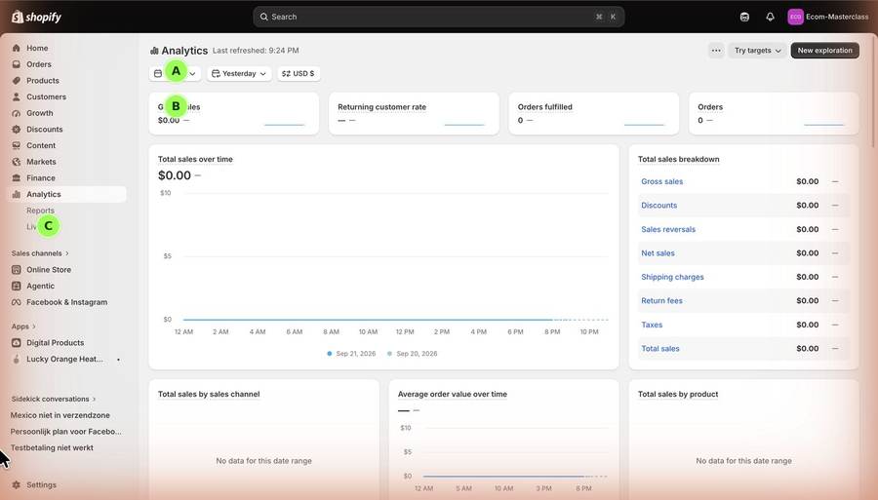Open the Ecom-Masterclass account menu

(x=828, y=17)
